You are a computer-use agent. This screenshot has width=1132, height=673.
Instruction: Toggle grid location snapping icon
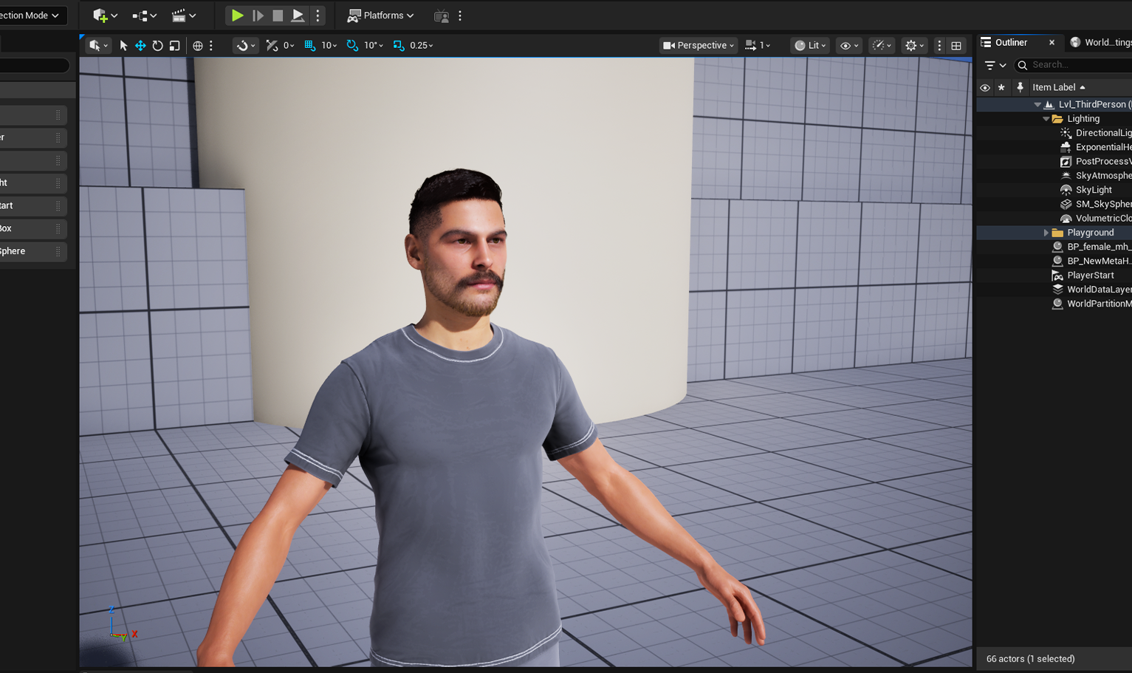point(310,45)
